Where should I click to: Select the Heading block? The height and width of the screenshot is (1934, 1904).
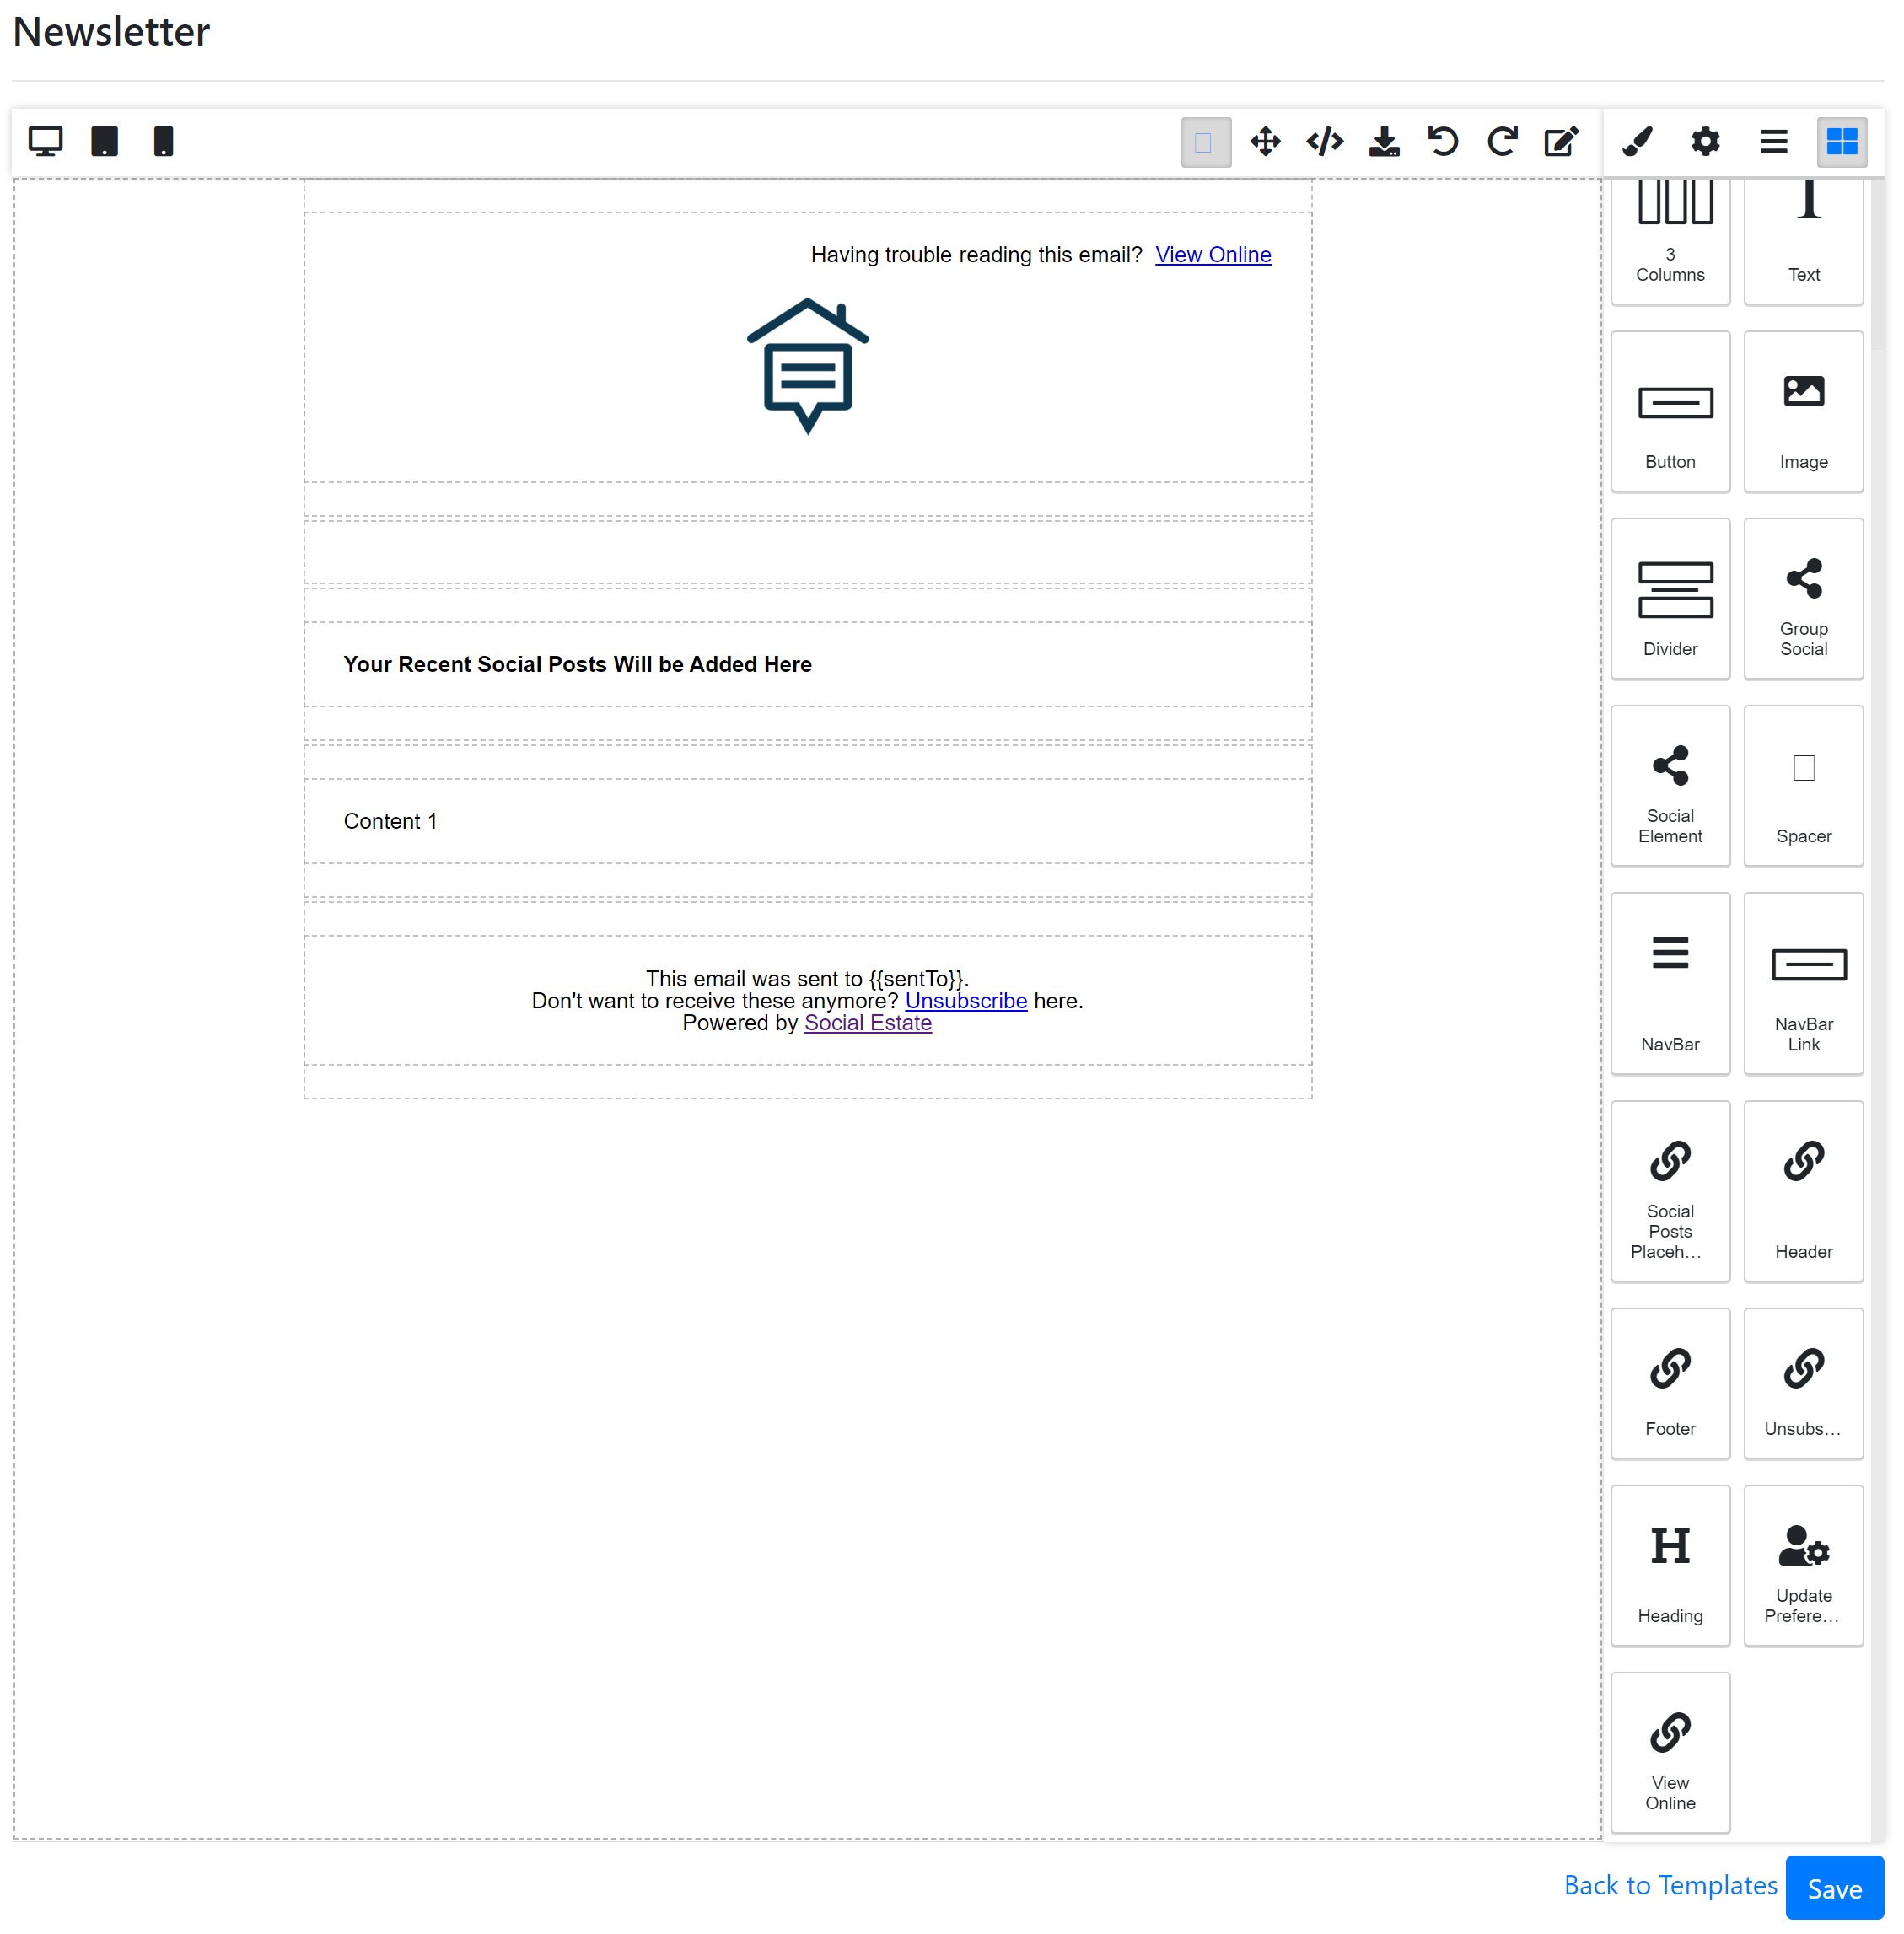pyautogui.click(x=1670, y=1565)
